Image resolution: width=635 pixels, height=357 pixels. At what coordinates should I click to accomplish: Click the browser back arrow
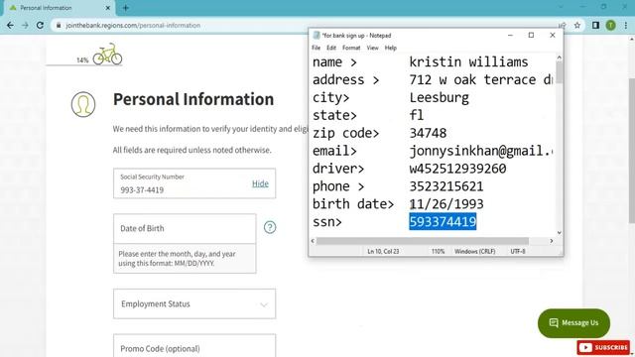(10, 25)
